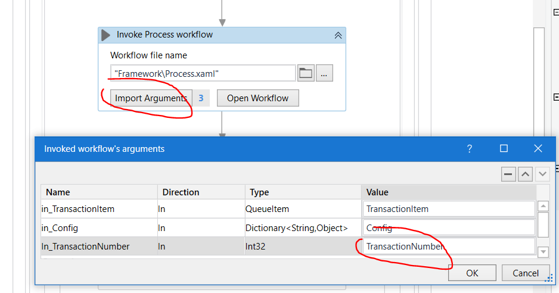Edit the Config value field
This screenshot has width=559, height=293.
pos(449,227)
